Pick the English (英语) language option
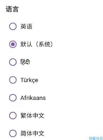The image size is (103, 140). pos(13,26)
